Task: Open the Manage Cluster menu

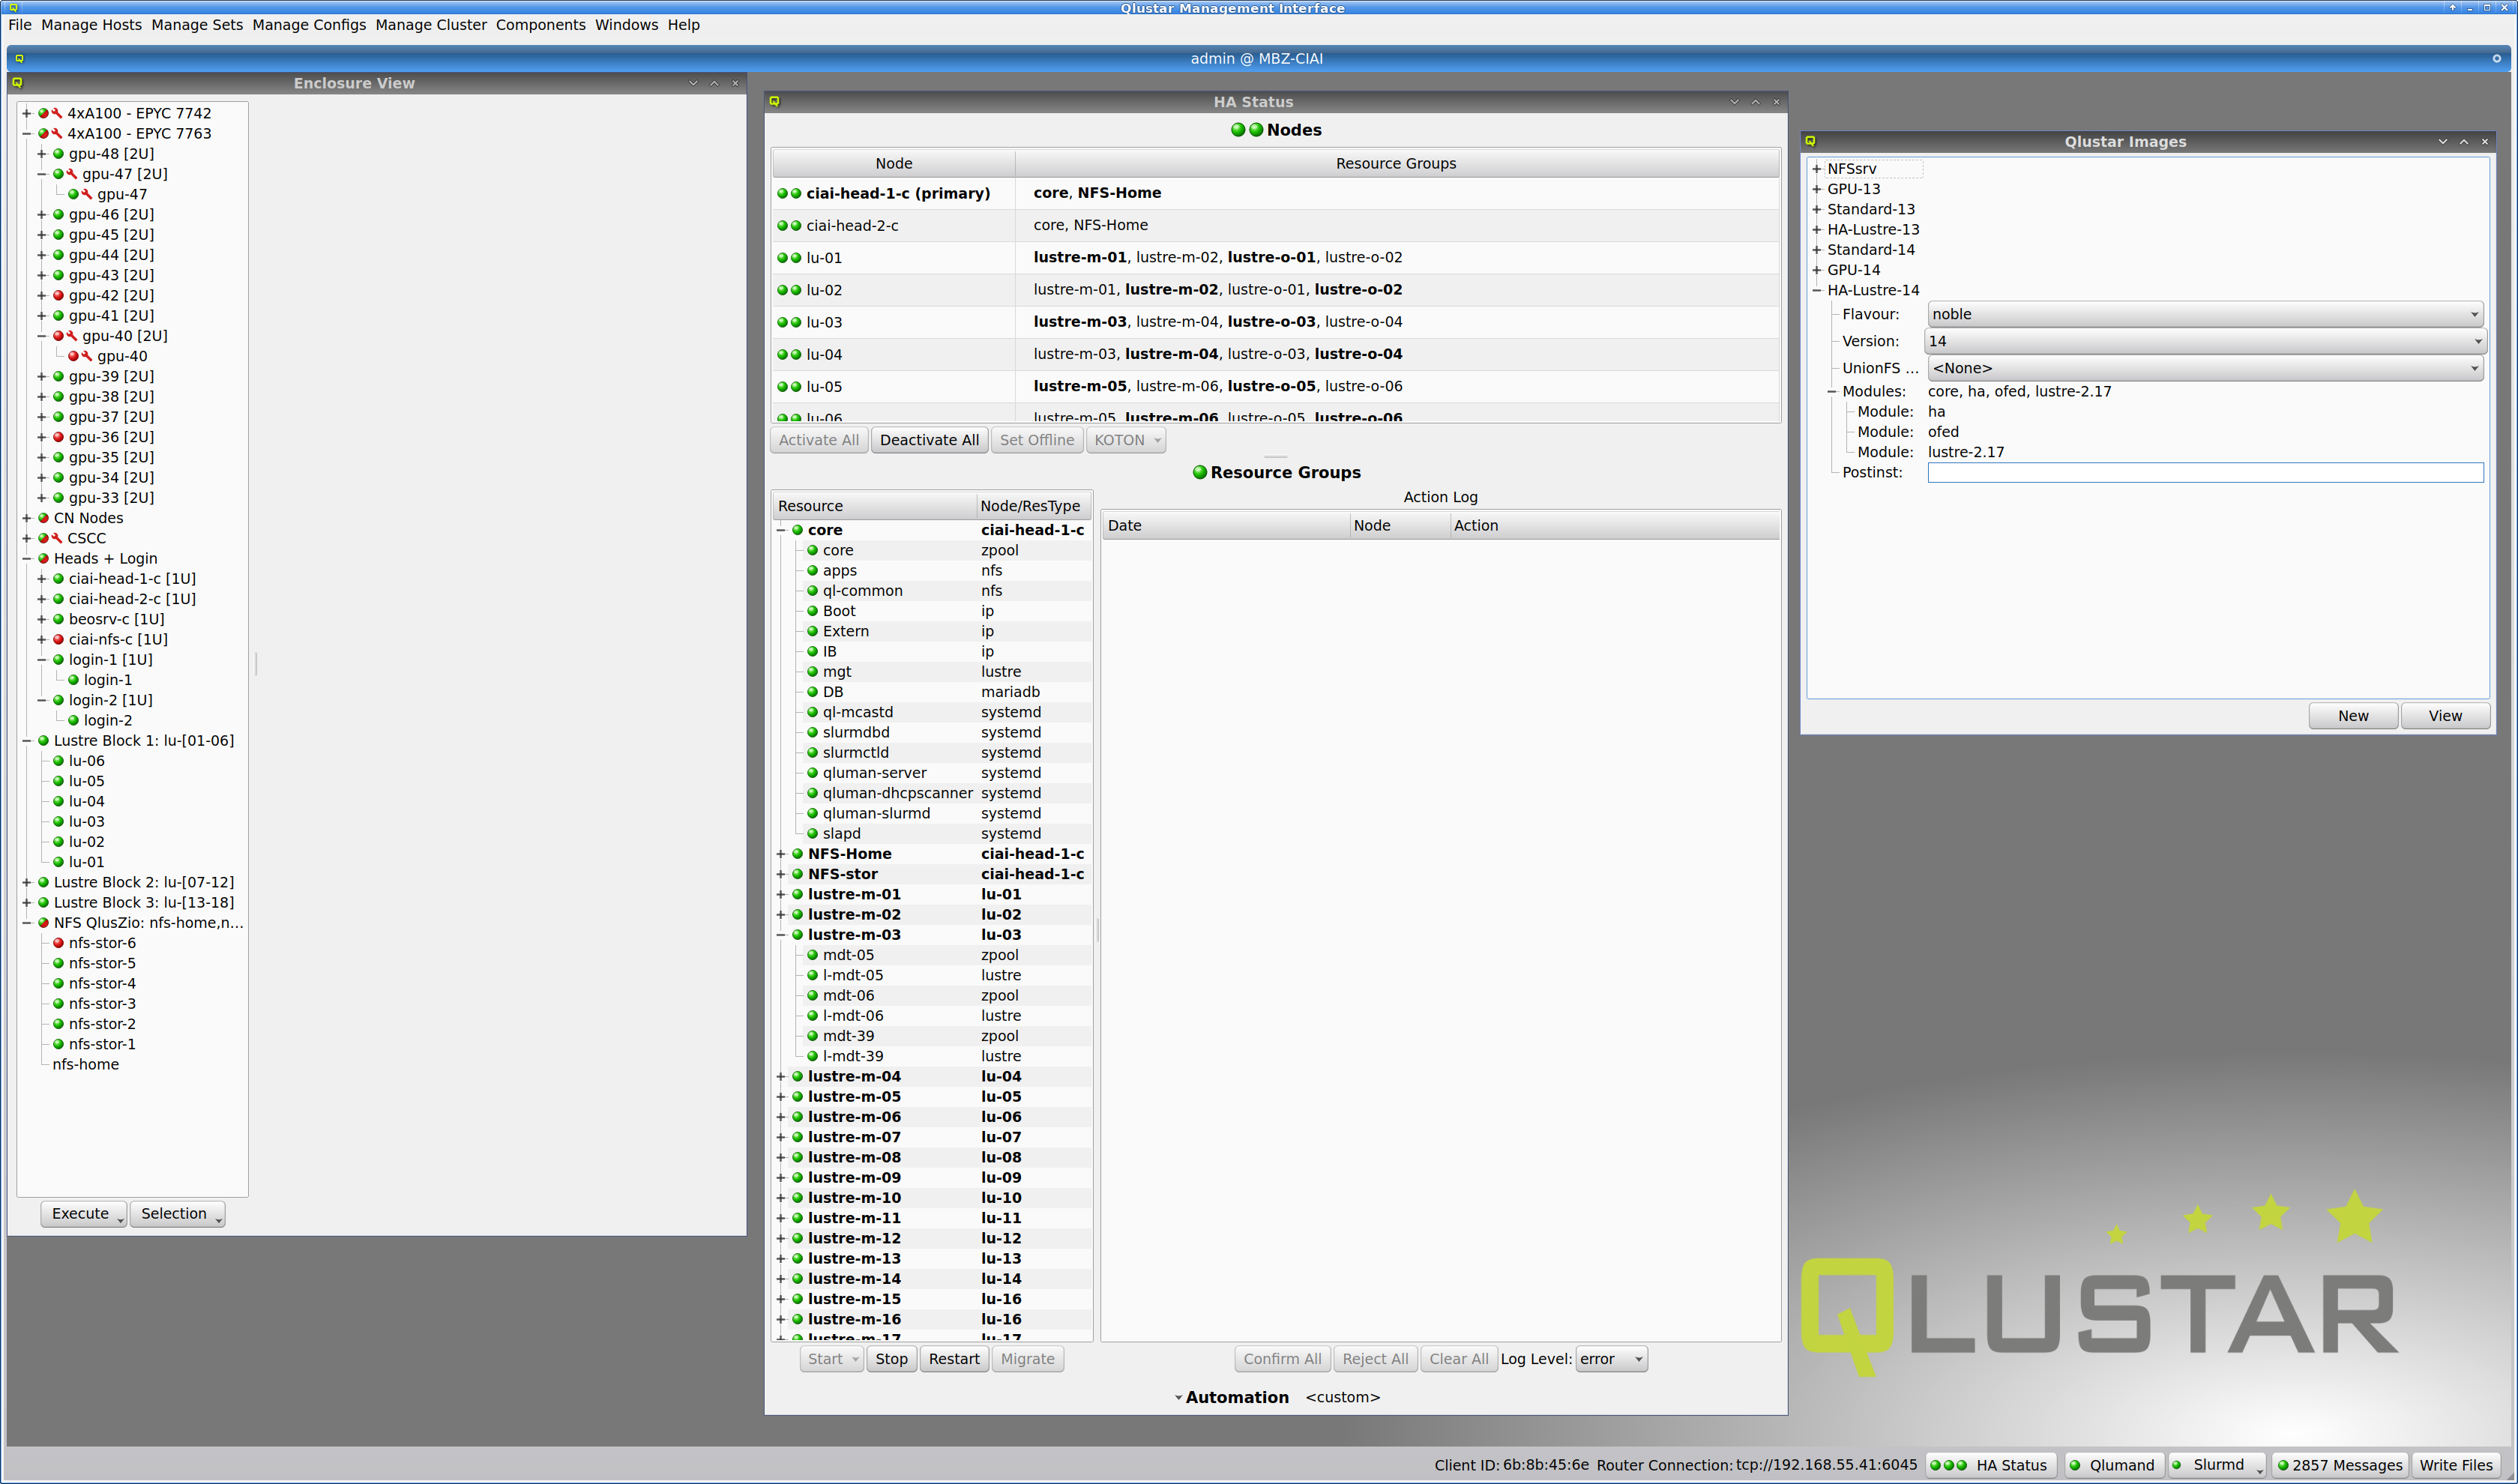Action: click(x=431, y=25)
